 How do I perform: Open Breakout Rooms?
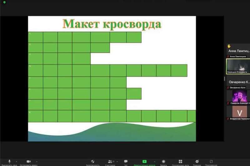180,162
